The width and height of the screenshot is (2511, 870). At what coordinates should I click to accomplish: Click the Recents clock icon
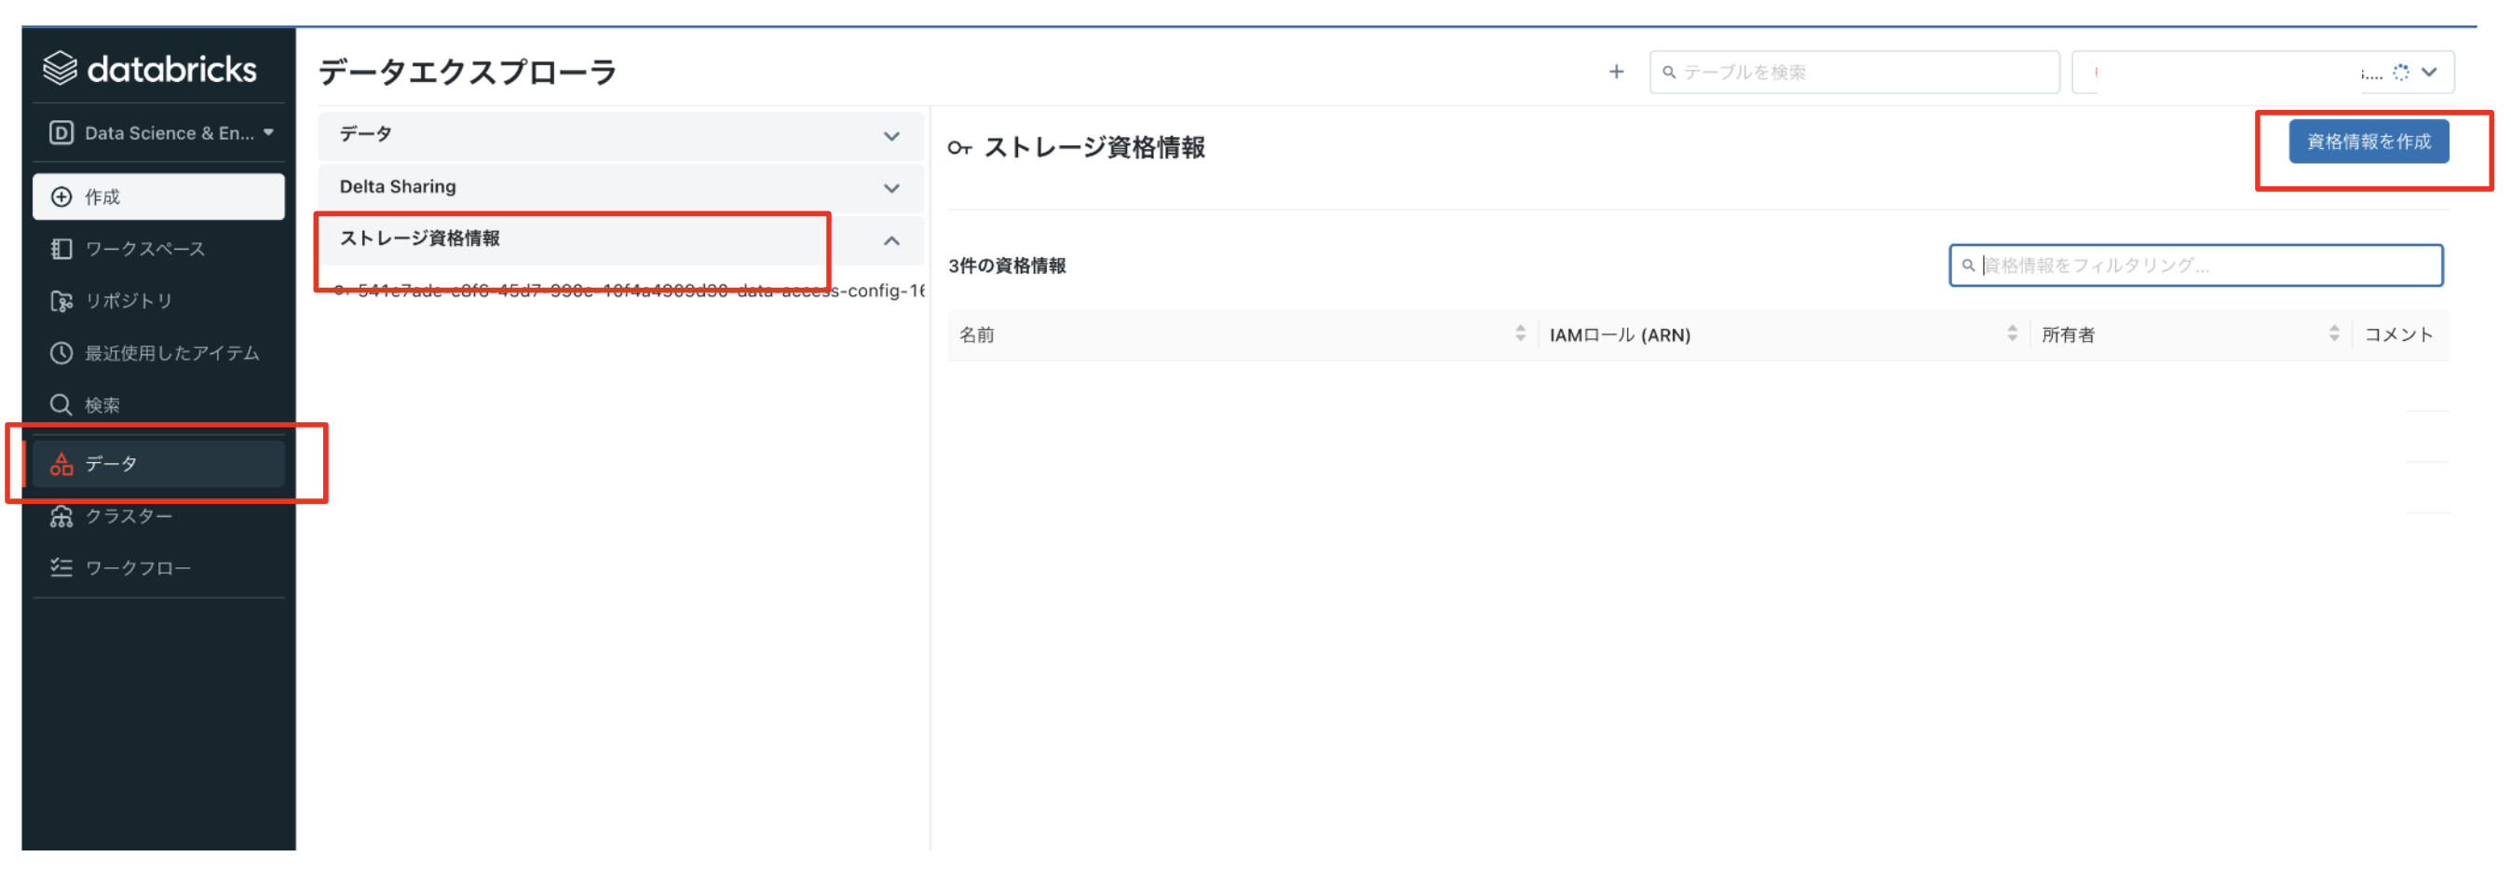coord(61,353)
